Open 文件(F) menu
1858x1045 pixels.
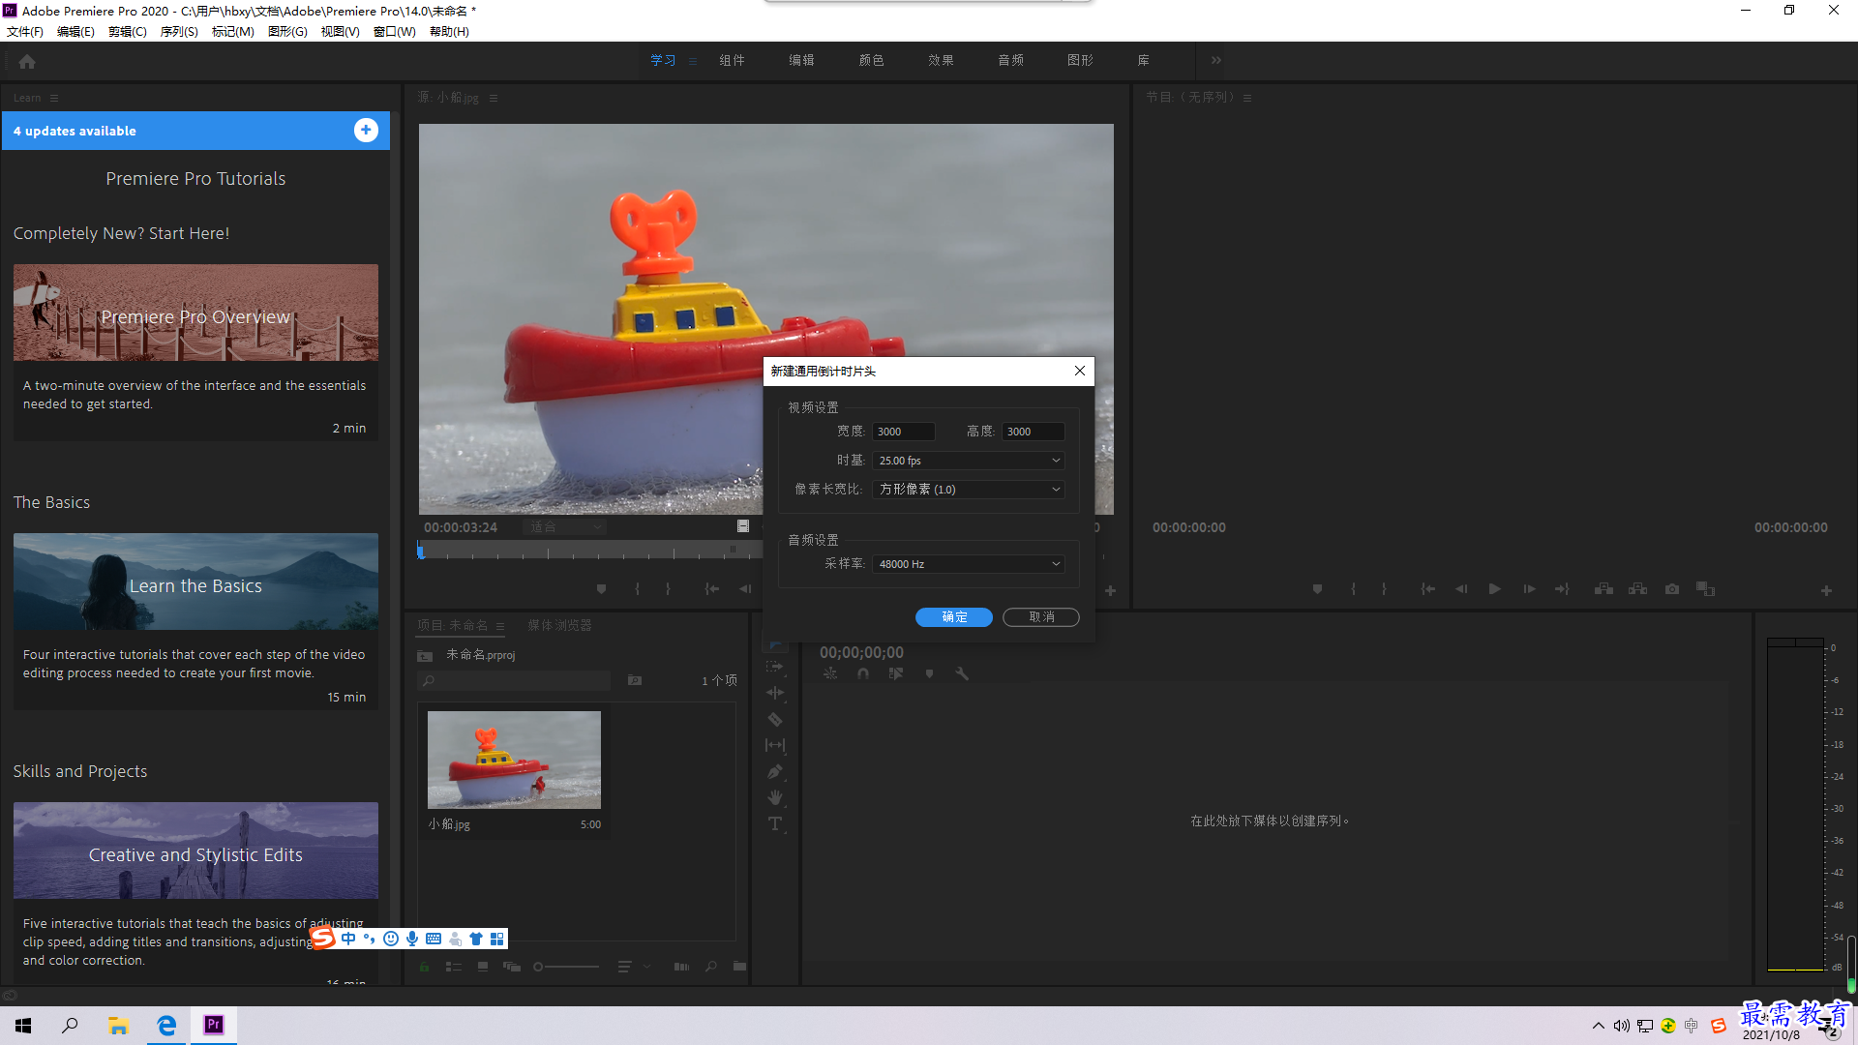point(24,31)
